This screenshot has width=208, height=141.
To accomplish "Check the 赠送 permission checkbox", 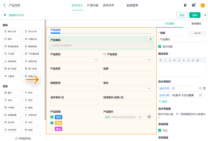I will tap(52, 129).
